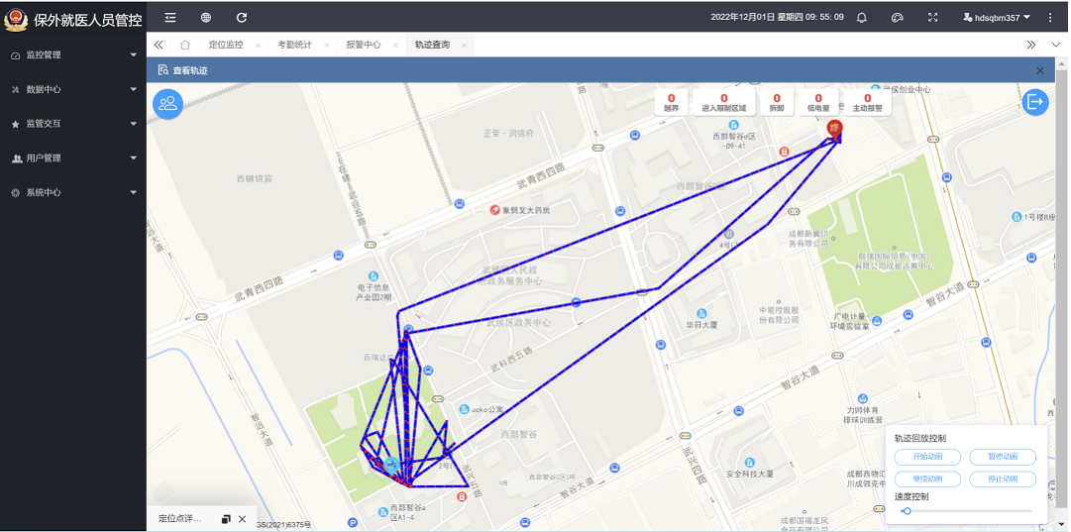1071x532 pixels.
Task: Open the hdsqbm357 user dropdown
Action: coord(997,17)
